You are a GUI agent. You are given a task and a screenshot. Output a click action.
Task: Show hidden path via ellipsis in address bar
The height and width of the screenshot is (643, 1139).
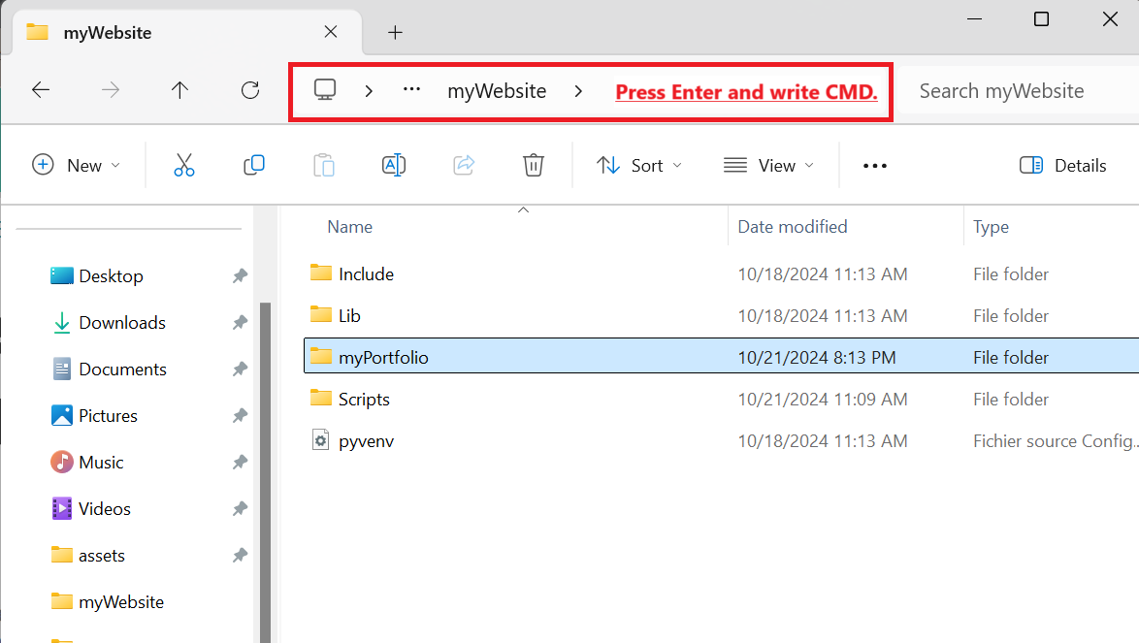412,89
